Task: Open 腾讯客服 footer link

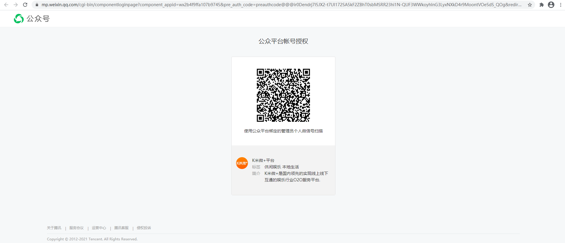Action: [121, 228]
